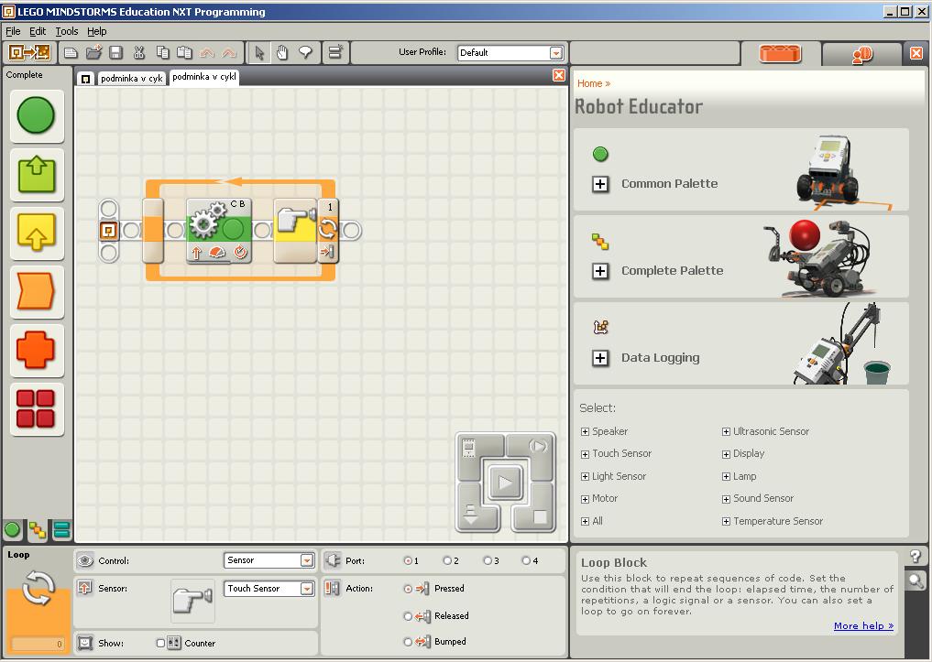This screenshot has height=662, width=932.
Task: Close the current program tab
Action: (559, 75)
